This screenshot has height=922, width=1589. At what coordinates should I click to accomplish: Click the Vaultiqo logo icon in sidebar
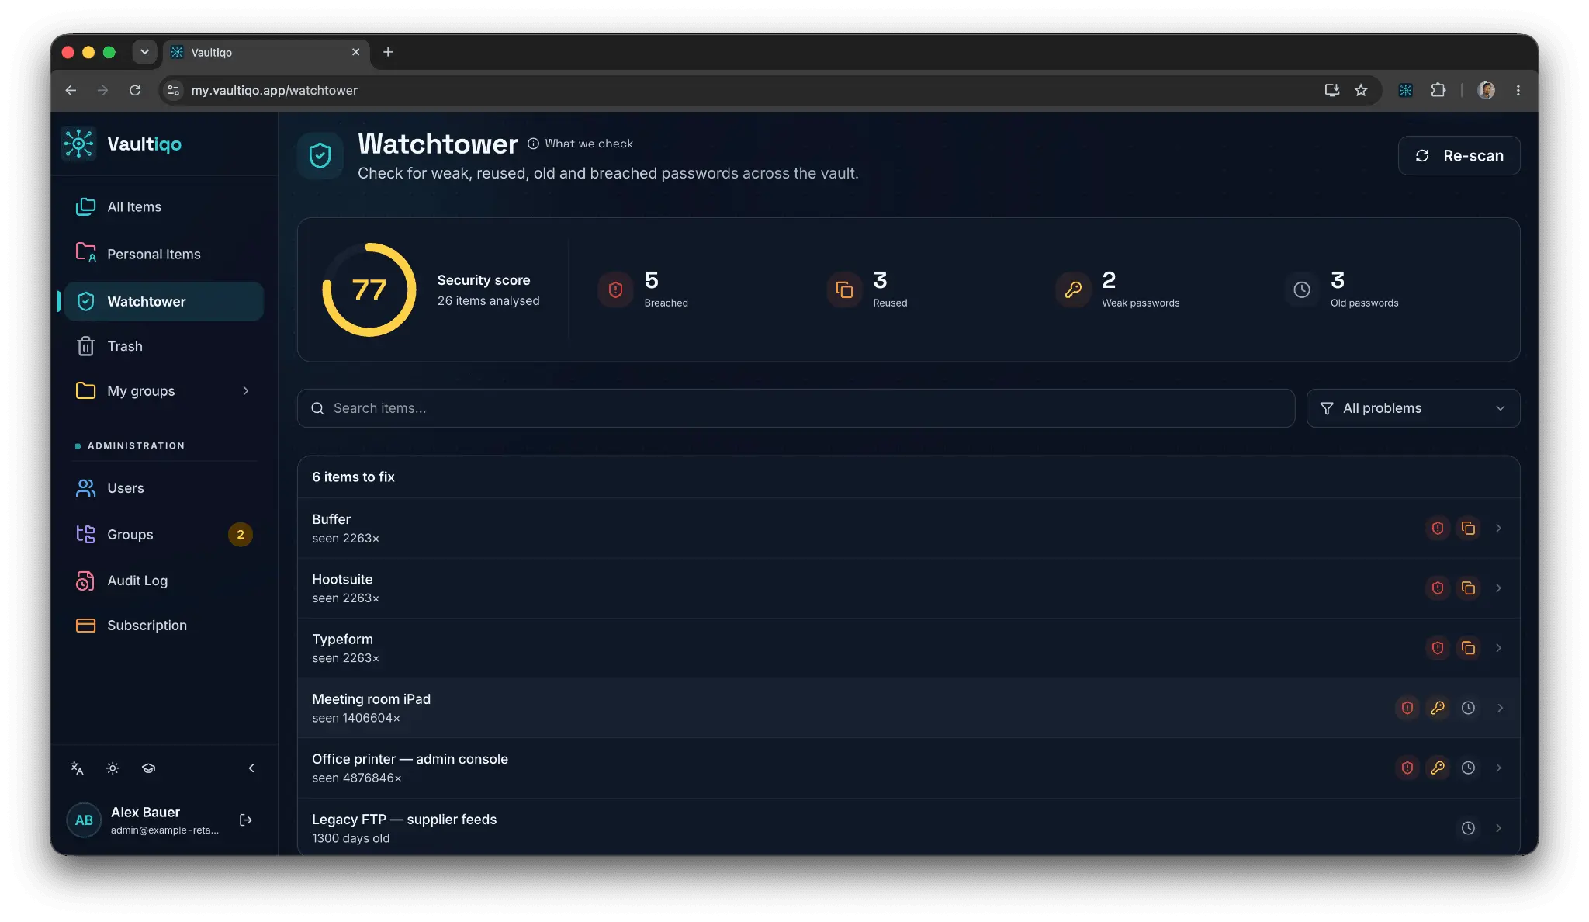point(78,144)
